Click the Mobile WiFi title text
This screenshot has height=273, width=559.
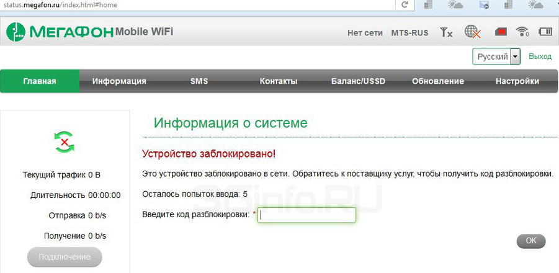[x=144, y=32]
